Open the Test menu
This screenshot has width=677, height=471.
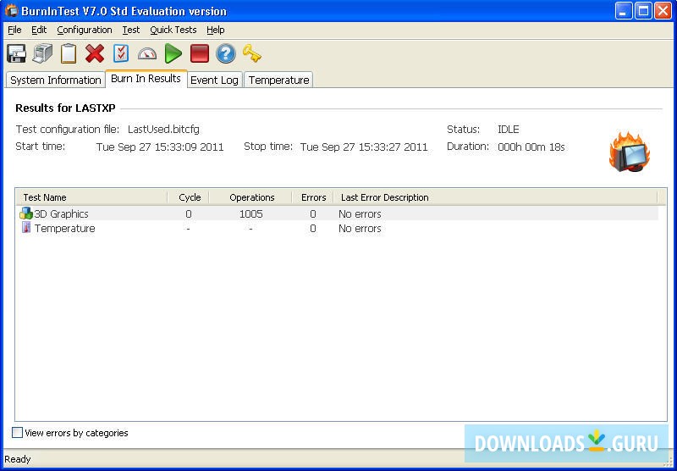click(131, 30)
